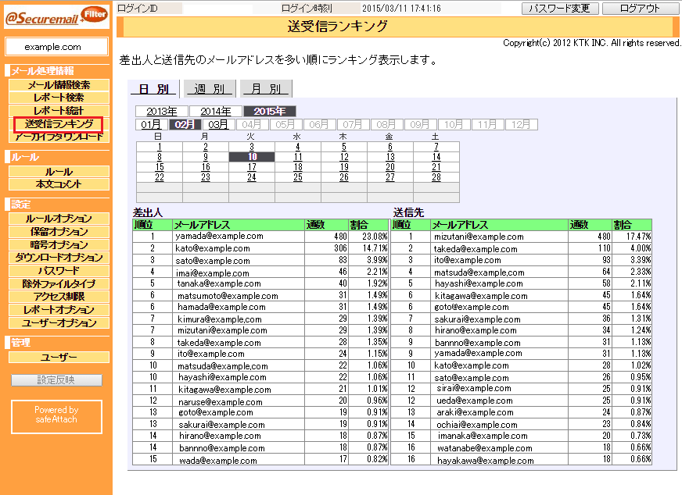Screen dimensions: 682x495
Task: Open メール情報検索 in the sidebar
Action: point(59,85)
